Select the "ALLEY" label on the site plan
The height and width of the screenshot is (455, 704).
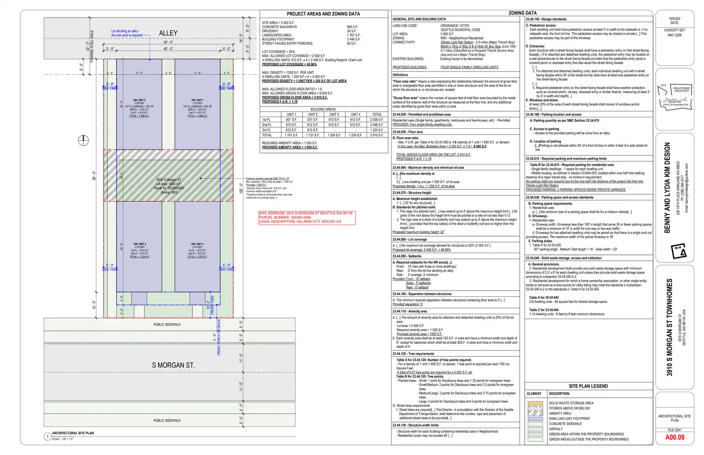[168, 33]
